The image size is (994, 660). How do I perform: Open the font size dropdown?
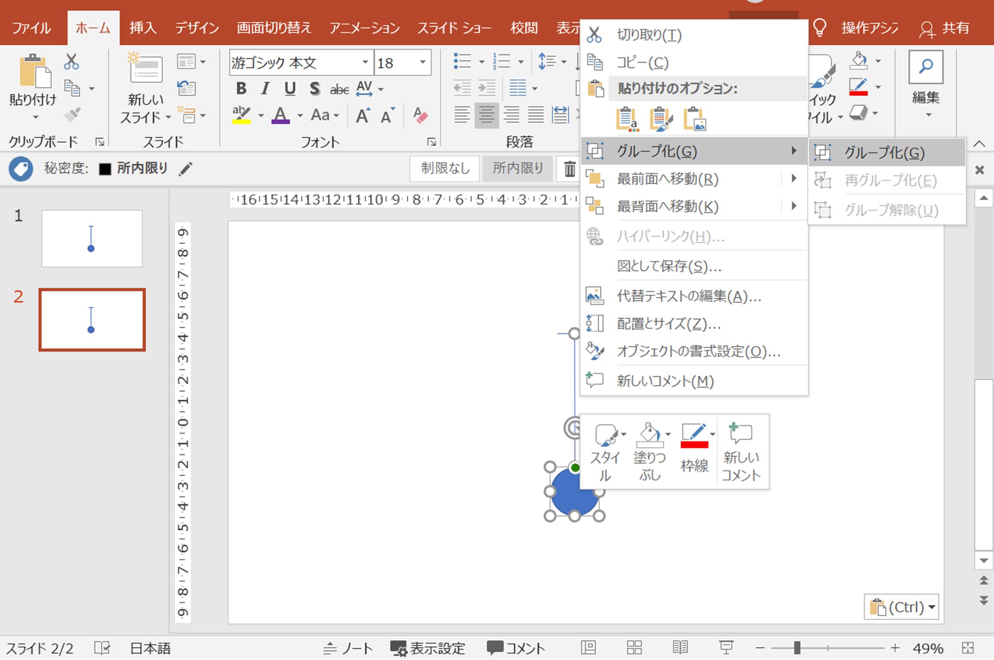coord(423,63)
